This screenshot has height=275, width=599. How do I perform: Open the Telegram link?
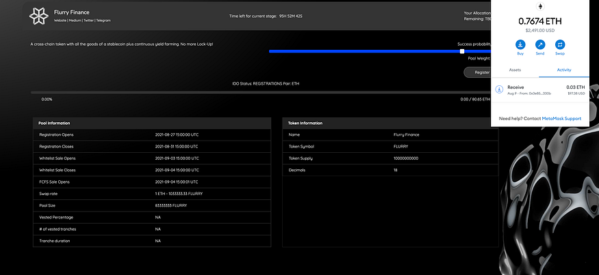[x=103, y=20]
